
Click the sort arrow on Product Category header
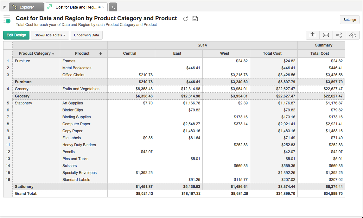[x=53, y=53]
